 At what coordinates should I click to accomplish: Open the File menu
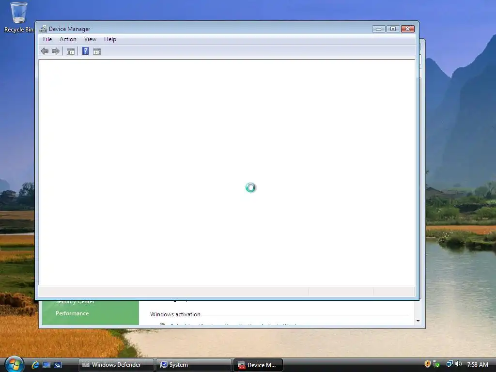[x=47, y=39]
